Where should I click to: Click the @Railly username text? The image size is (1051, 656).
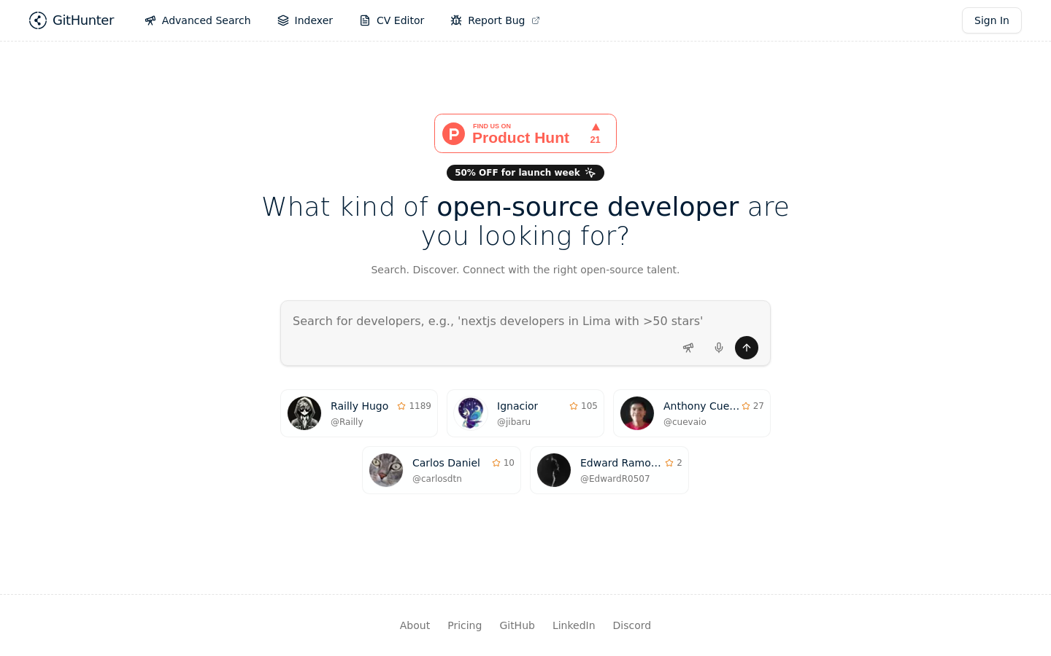(x=347, y=422)
